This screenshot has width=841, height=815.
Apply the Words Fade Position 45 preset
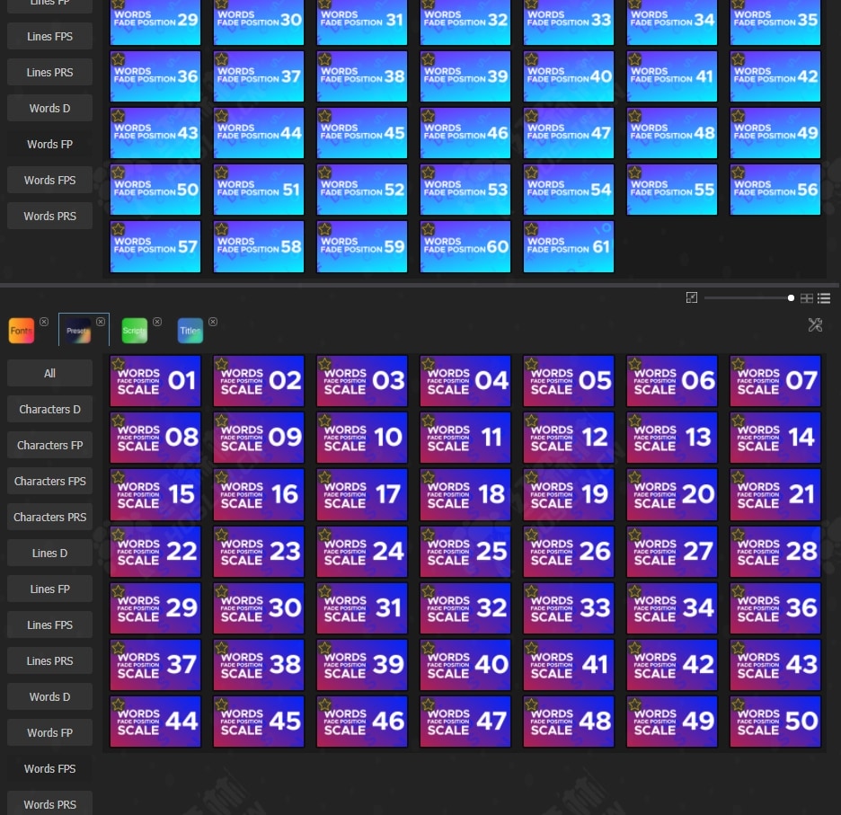(362, 133)
